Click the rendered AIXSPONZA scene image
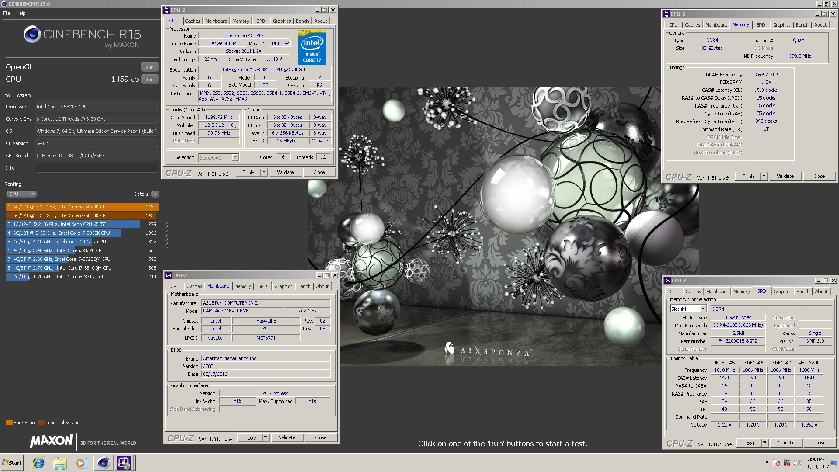Viewport: 839px width, 472px height. [503, 226]
